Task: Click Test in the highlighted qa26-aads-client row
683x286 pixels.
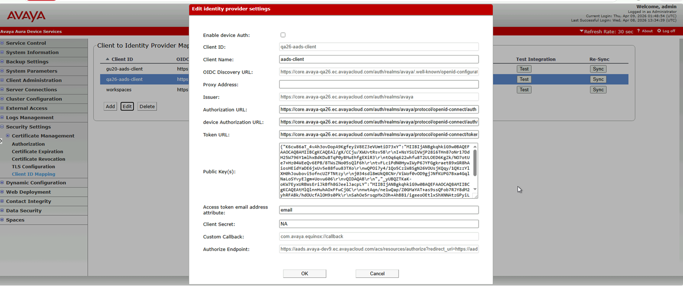Action: (524, 79)
